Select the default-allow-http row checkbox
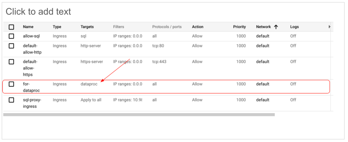Image resolution: width=348 pixels, height=142 pixels. pos(12,46)
